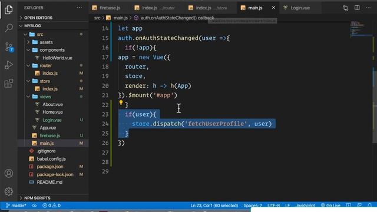Open Source Control view with 7 changes
377x212 pixels.
9,47
